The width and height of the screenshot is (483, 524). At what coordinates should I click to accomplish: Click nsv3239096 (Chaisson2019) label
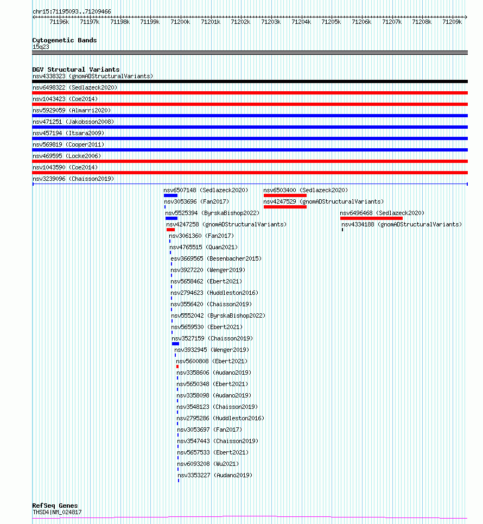pos(73,179)
